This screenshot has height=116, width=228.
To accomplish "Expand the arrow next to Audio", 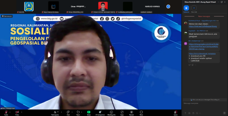I will coord(10,112).
